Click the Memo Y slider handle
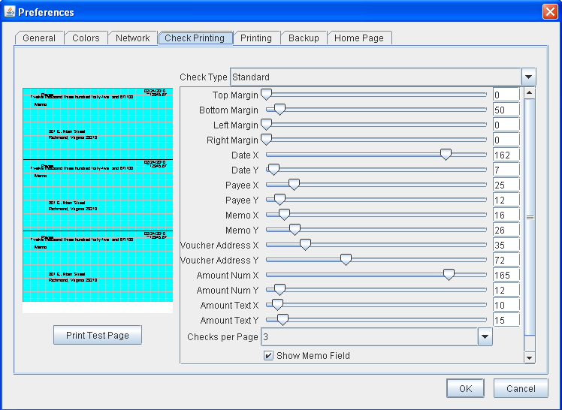 pyautogui.click(x=295, y=230)
